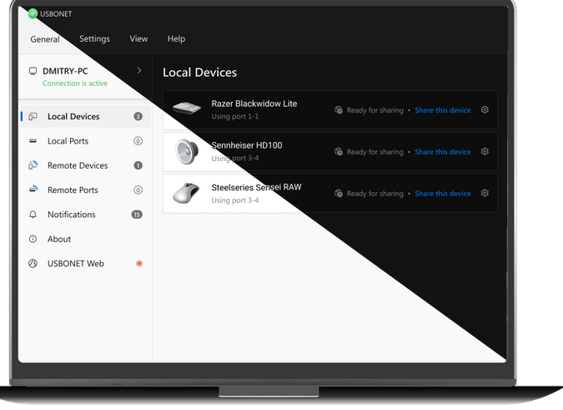The image size is (563, 410).
Task: Click the Steelseries Sensei RAW mouse thumbnail
Action: point(186,193)
